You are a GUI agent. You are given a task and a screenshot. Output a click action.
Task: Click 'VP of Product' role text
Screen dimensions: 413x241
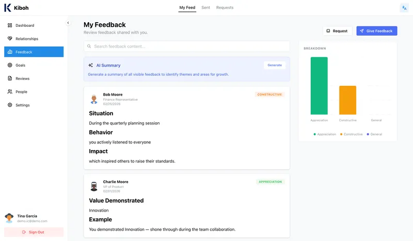tap(113, 187)
